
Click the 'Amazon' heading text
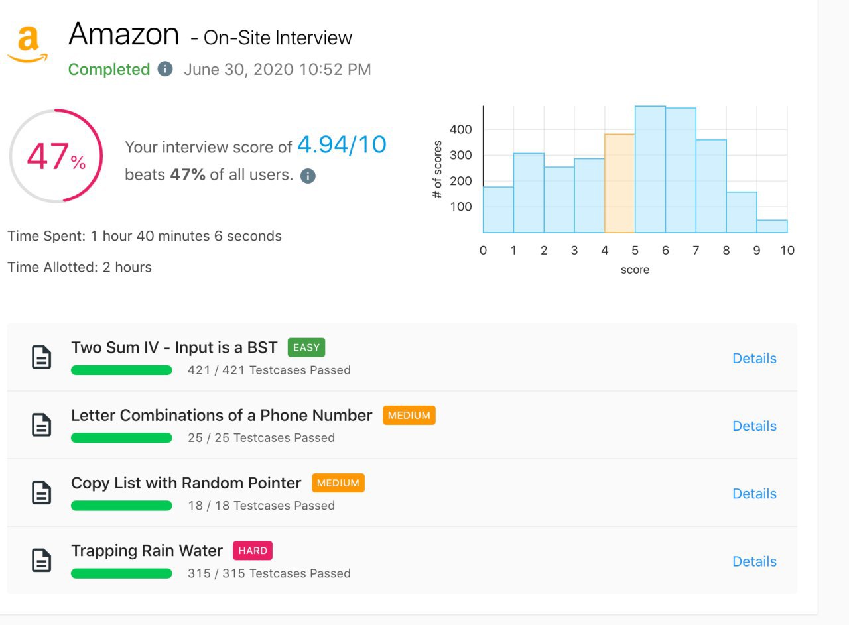[x=124, y=34]
